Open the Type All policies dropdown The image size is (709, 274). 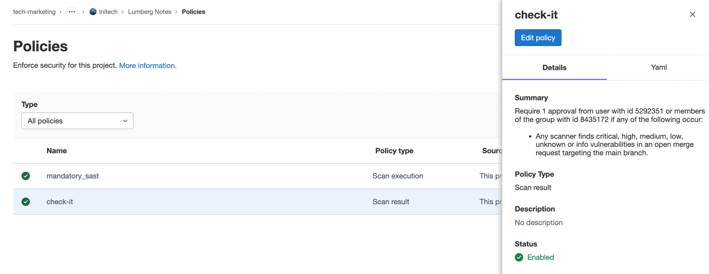click(77, 121)
